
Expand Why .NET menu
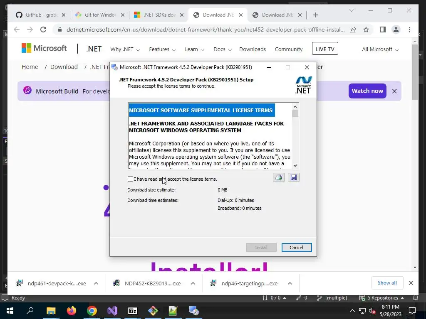pyautogui.click(x=125, y=49)
